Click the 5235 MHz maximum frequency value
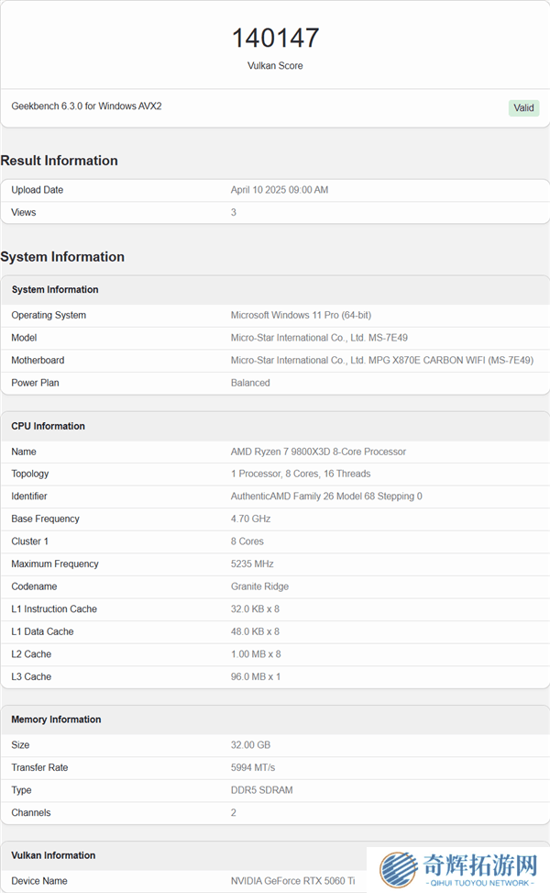The width and height of the screenshot is (550, 893). tap(252, 564)
